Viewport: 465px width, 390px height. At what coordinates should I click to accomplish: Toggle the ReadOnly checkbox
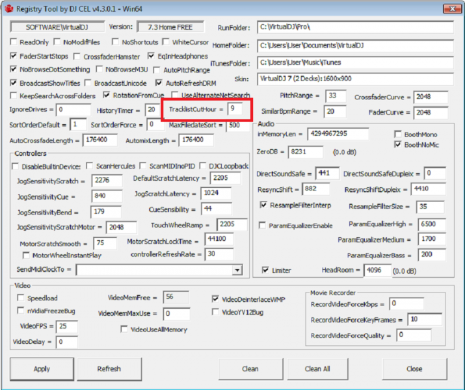click(14, 42)
